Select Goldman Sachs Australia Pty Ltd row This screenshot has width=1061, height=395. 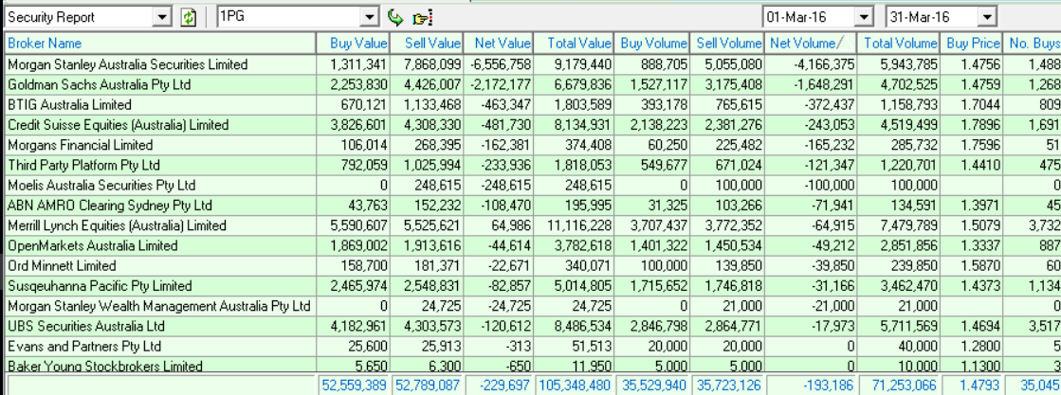click(x=533, y=84)
